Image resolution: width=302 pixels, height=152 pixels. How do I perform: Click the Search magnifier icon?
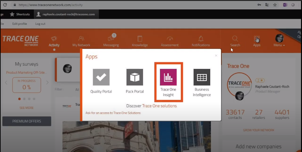pyautogui.click(x=235, y=39)
